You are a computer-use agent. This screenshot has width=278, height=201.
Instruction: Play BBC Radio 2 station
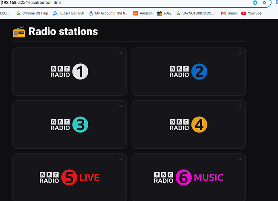189,72
